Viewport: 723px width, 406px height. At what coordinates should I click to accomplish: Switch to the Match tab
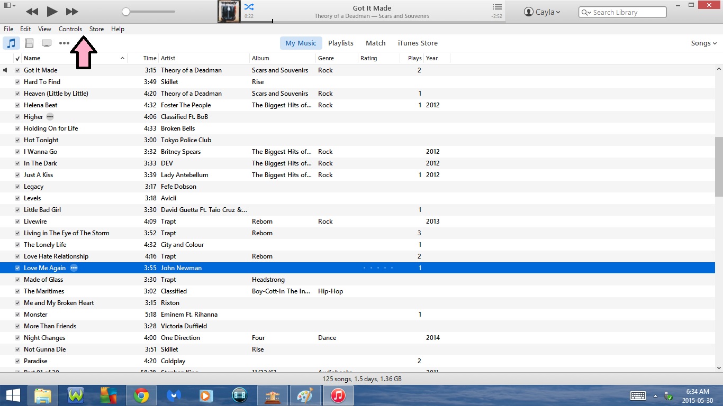point(376,43)
